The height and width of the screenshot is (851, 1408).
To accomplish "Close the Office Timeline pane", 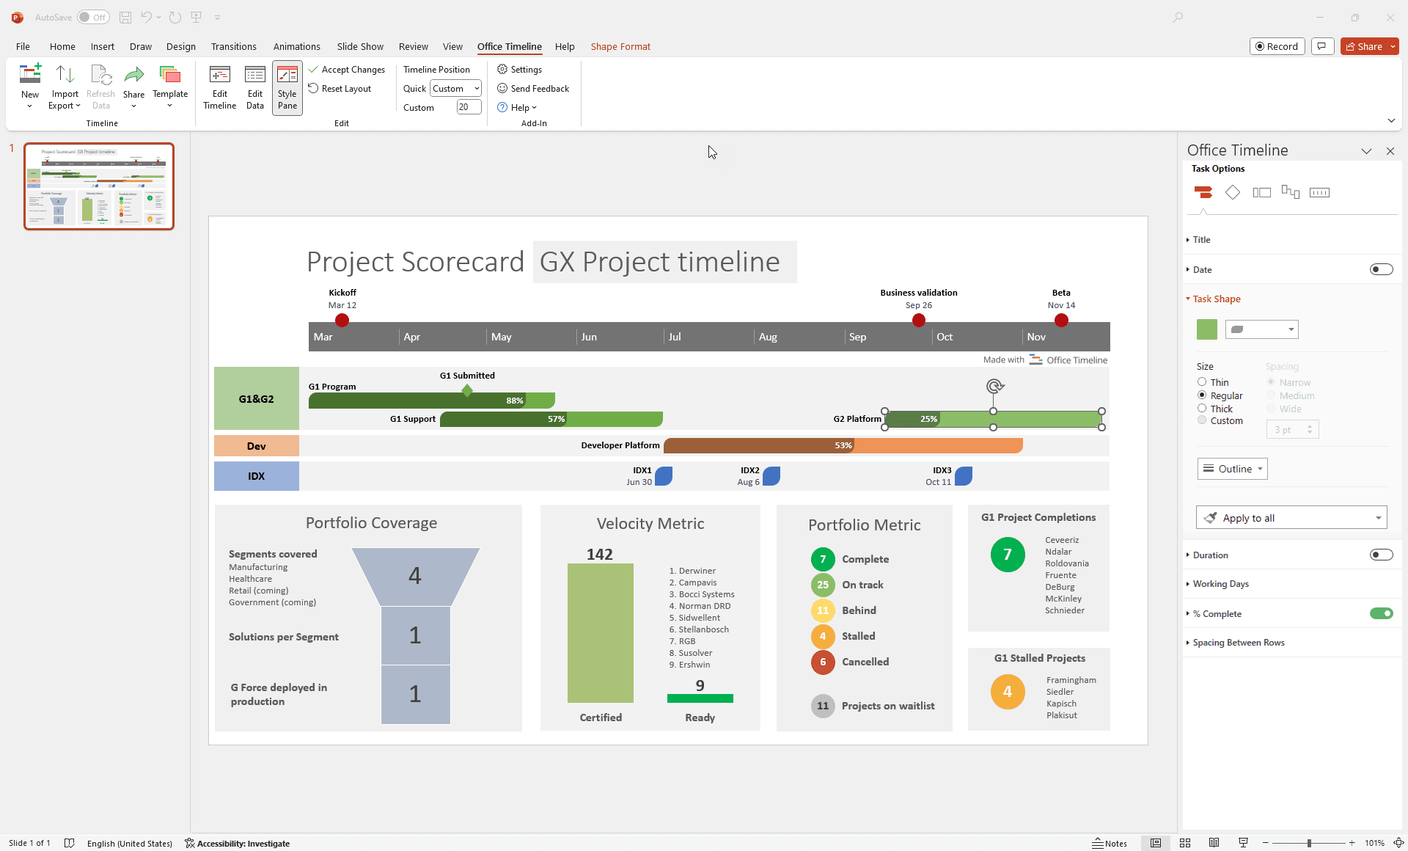I will [x=1390, y=151].
